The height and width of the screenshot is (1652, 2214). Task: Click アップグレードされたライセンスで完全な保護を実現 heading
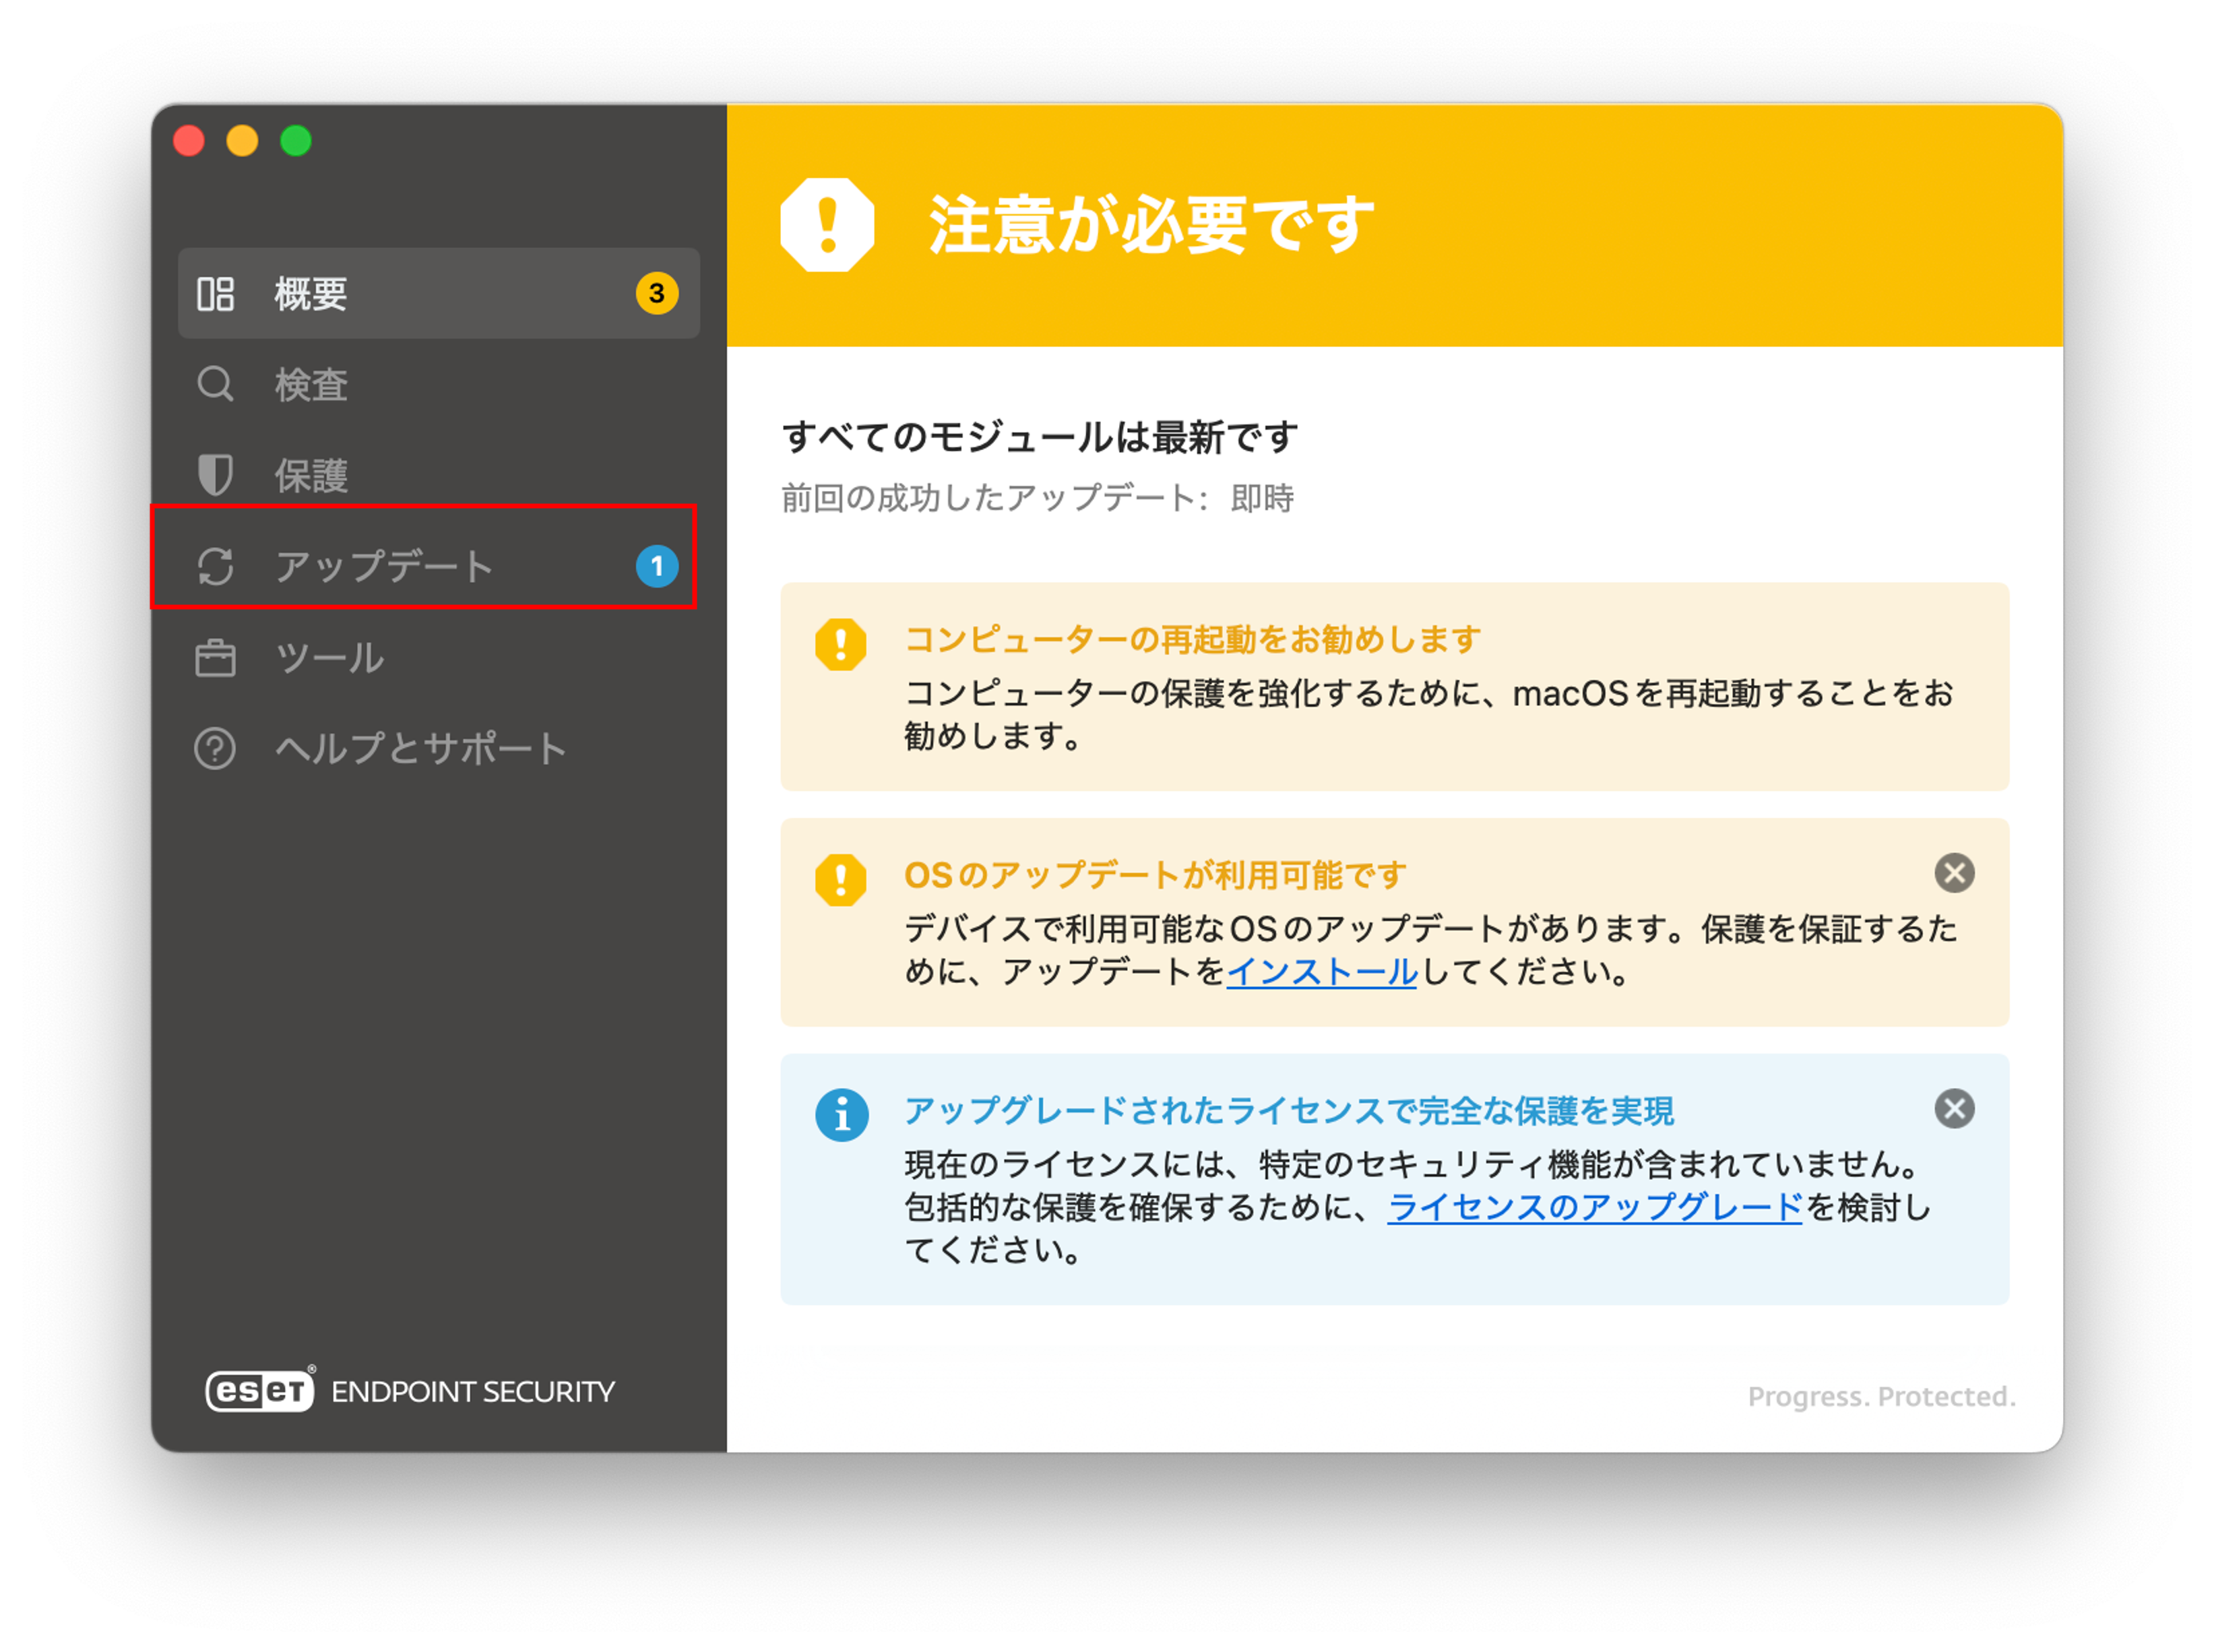[1289, 1110]
